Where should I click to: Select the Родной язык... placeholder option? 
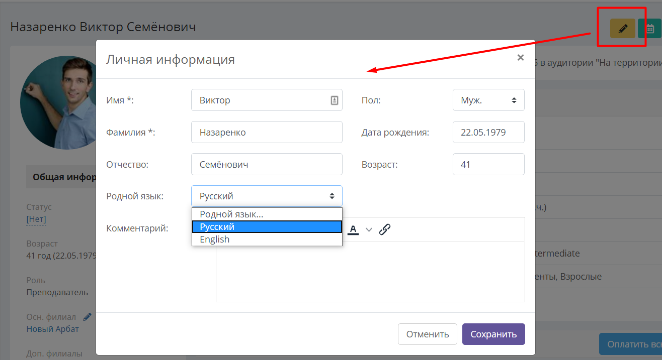[x=267, y=214]
